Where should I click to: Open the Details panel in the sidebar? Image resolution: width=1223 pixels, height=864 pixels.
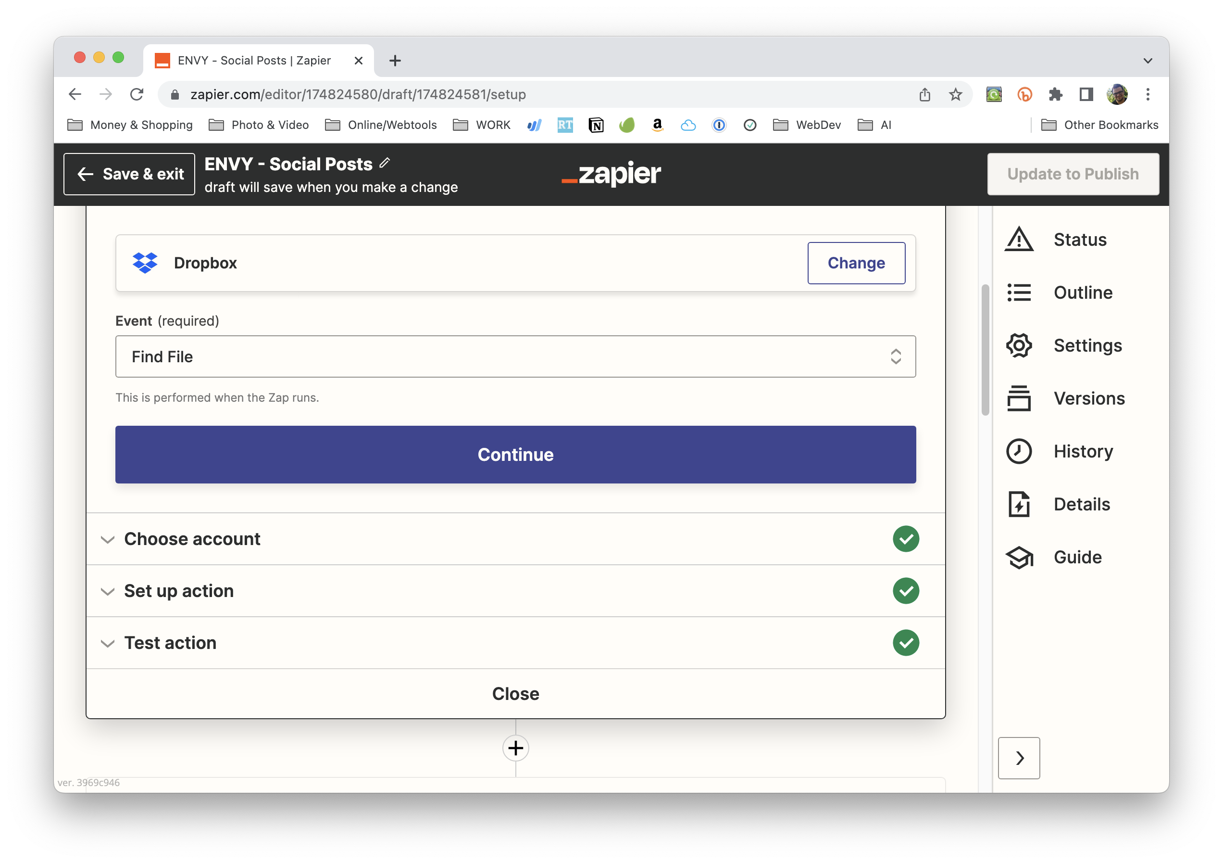tap(1058, 504)
